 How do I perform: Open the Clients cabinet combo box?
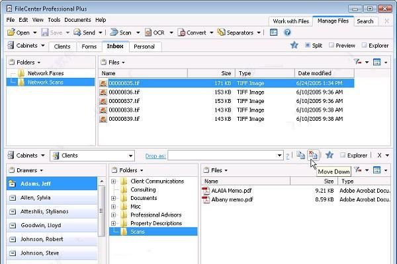click(x=93, y=156)
